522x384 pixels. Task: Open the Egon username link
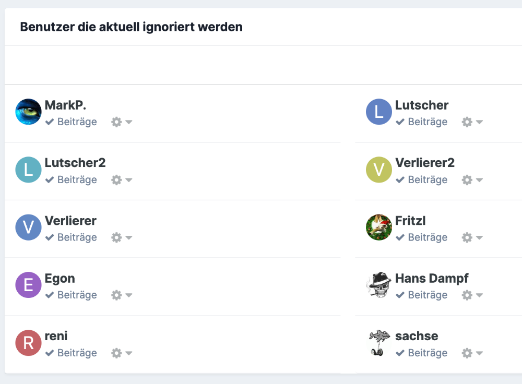click(x=60, y=279)
